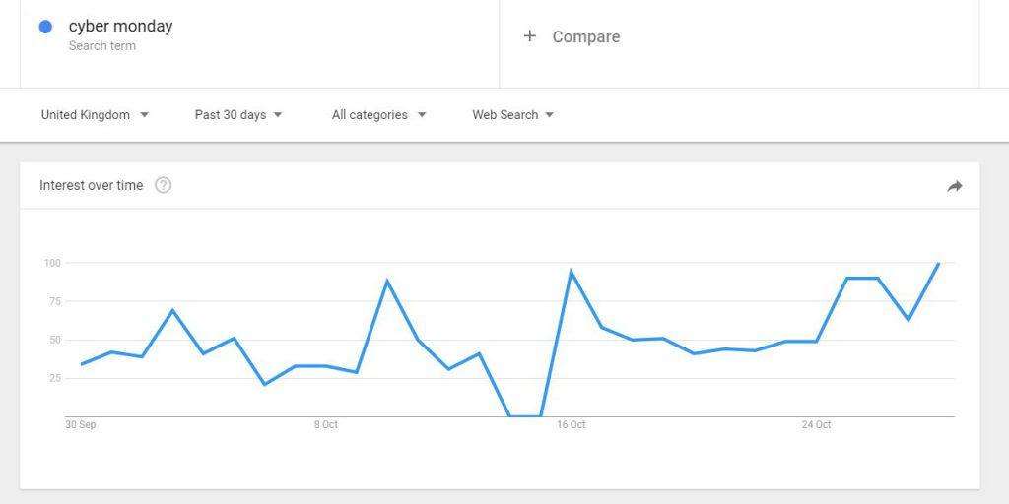Expand the Past 30 days time range
This screenshot has height=504, width=1009.
click(238, 115)
